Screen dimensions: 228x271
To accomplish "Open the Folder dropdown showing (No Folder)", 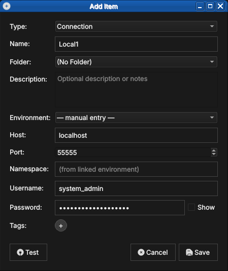I will [x=136, y=62].
